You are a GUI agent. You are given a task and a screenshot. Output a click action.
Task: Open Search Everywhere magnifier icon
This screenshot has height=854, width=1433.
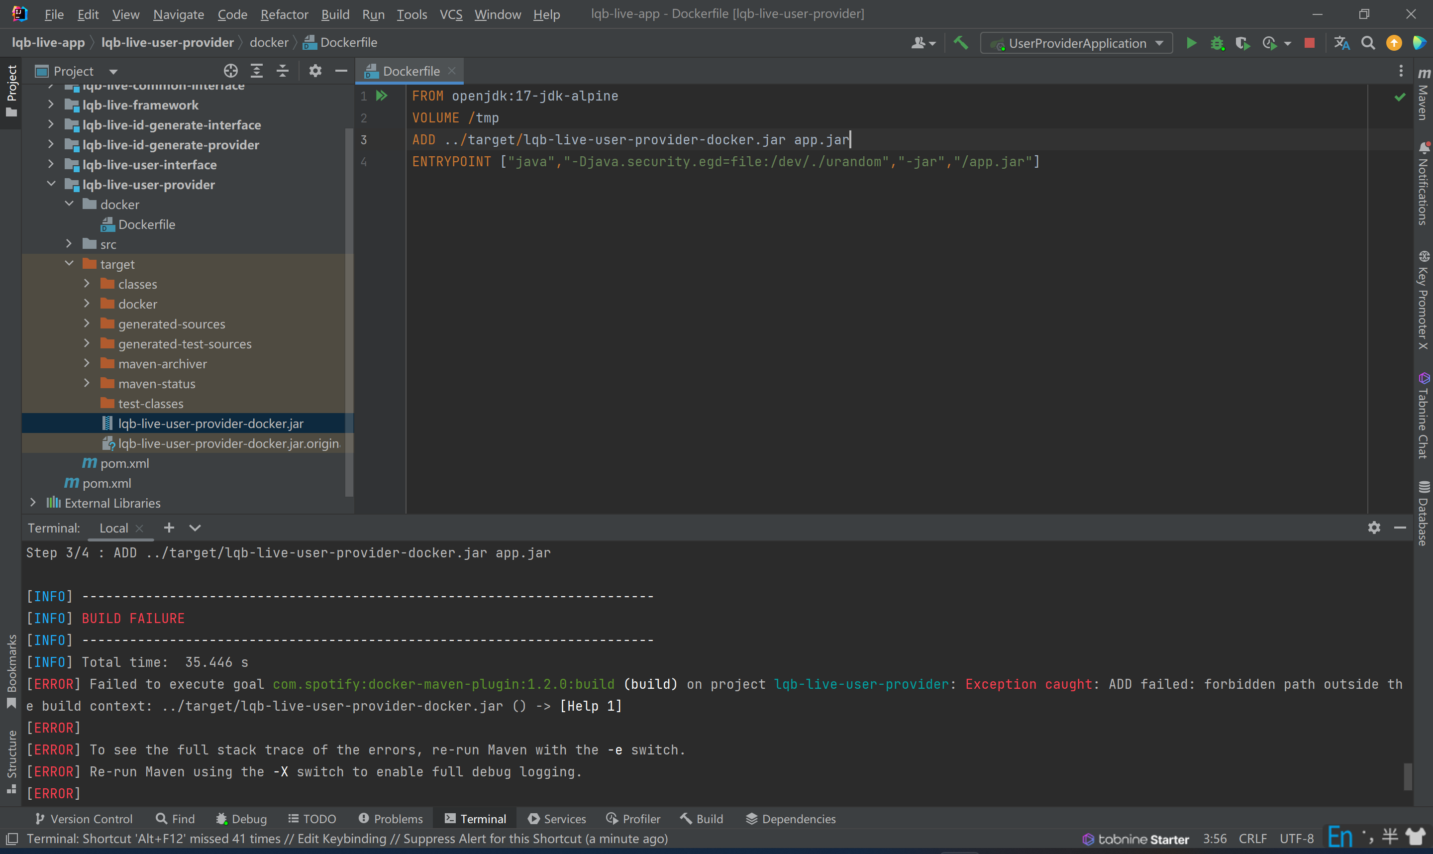[x=1368, y=43]
